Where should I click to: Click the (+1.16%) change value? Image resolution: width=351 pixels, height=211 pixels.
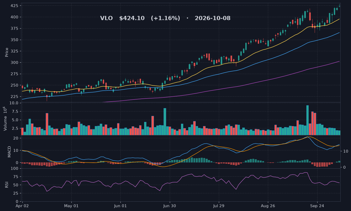click(x=165, y=18)
